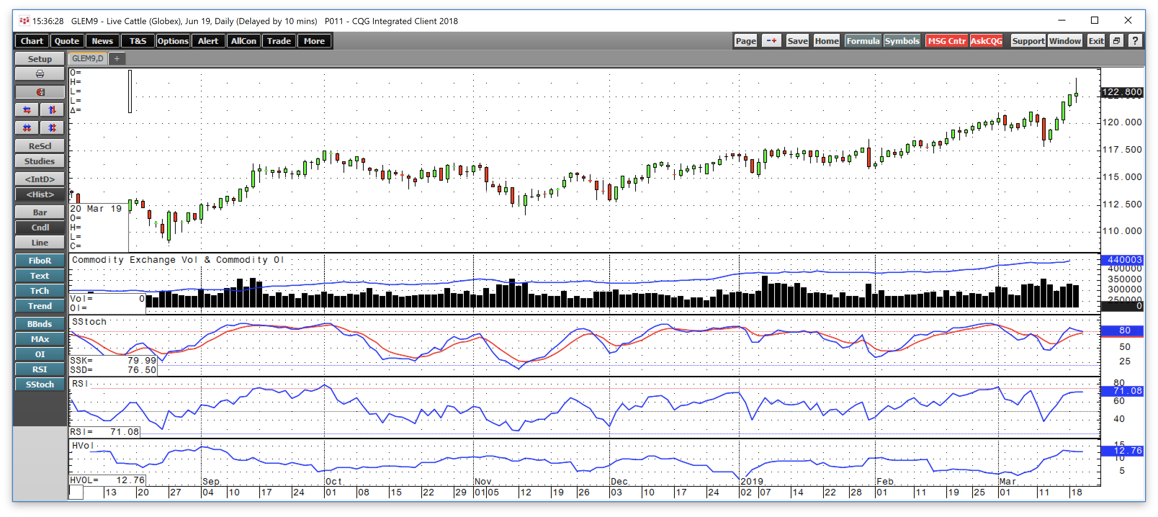Open the Support menu
The height and width of the screenshot is (517, 1158).
click(x=1028, y=41)
